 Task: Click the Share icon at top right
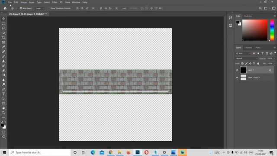coord(274,8)
